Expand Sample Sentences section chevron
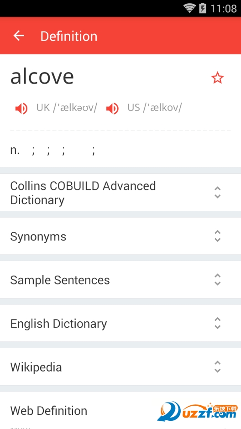241x429 pixels. click(x=217, y=280)
